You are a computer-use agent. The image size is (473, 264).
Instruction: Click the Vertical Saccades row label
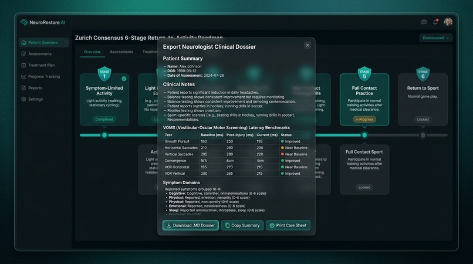pyautogui.click(x=179, y=154)
